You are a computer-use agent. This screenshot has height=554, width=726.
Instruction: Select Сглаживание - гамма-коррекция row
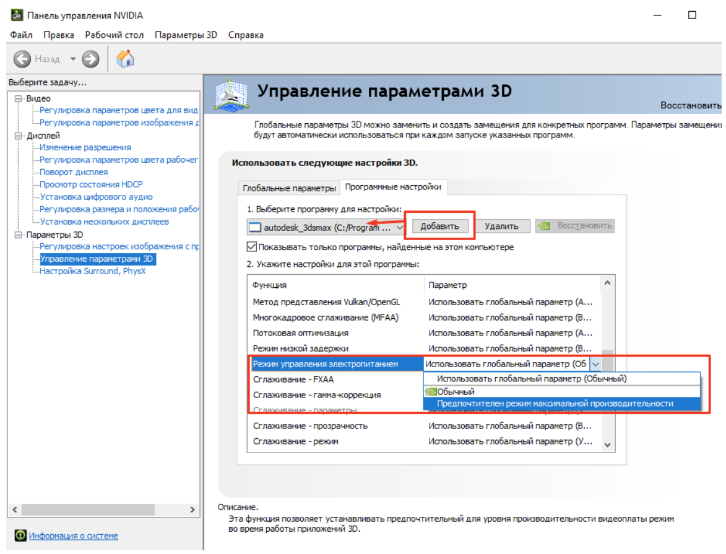(336, 395)
